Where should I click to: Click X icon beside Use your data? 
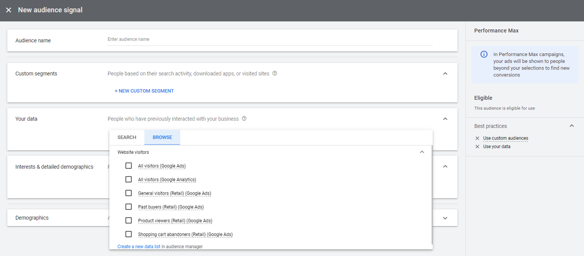point(477,147)
